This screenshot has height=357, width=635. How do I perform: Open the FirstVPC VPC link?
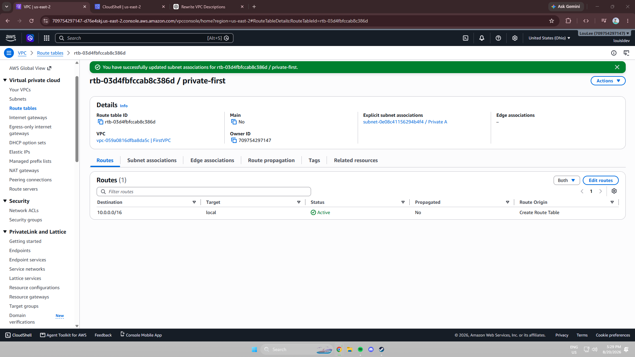(x=134, y=141)
